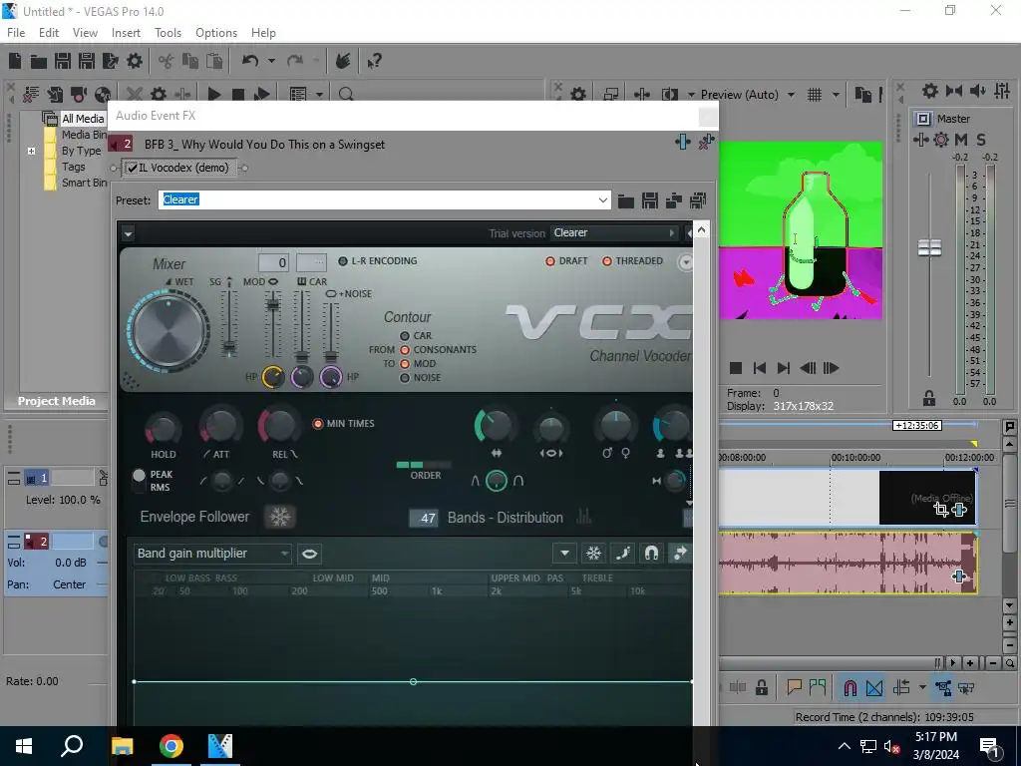
Task: Open Event FX icon on audio clip
Action: [x=958, y=576]
